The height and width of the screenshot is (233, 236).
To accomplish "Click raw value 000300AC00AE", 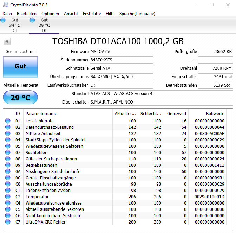I will coord(210,134).
